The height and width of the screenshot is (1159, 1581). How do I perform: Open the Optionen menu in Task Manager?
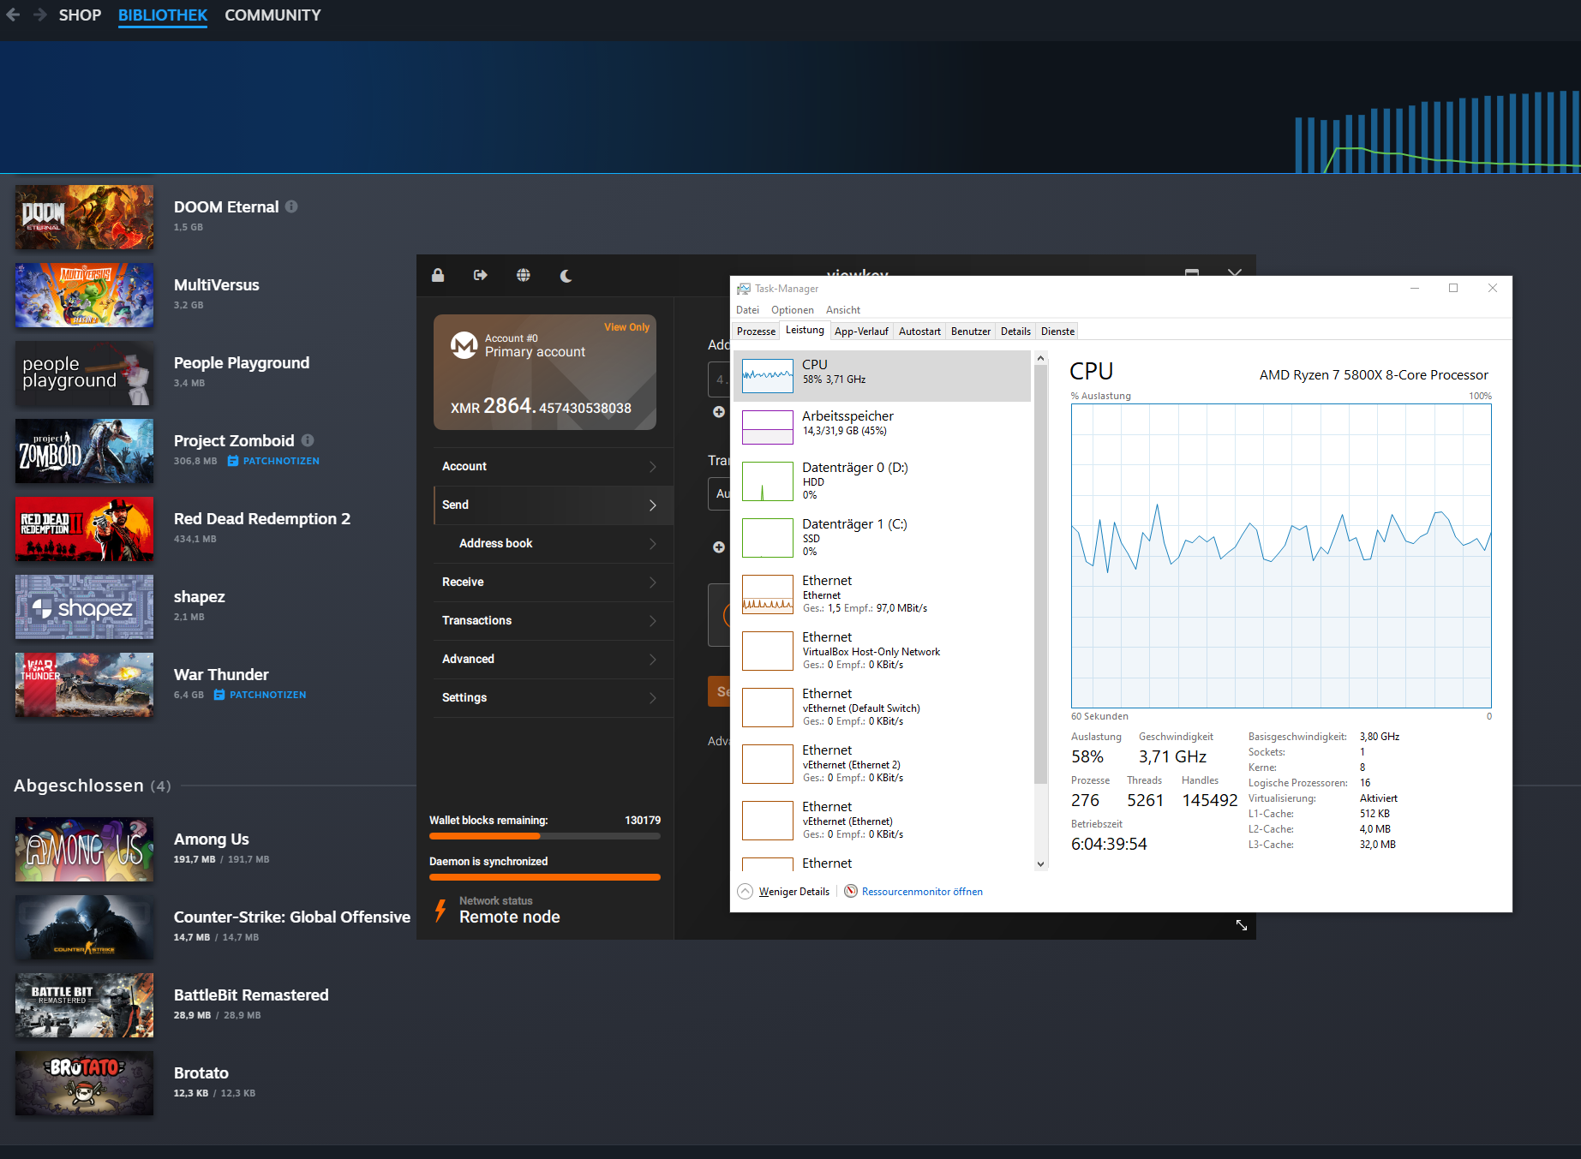(792, 310)
